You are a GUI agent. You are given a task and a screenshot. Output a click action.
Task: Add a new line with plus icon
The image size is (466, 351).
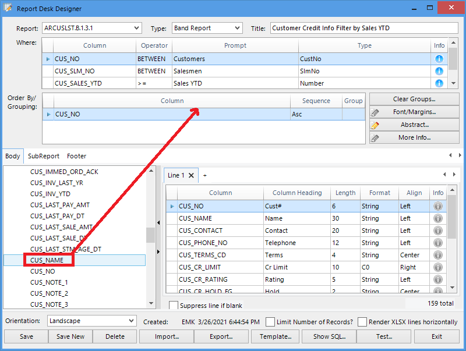tap(204, 175)
